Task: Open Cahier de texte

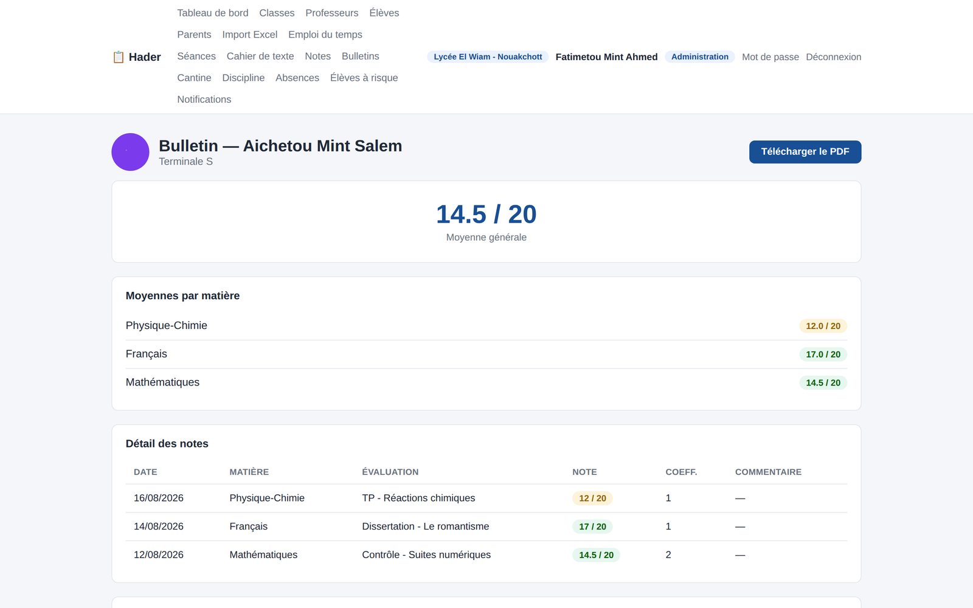Action: tap(260, 56)
